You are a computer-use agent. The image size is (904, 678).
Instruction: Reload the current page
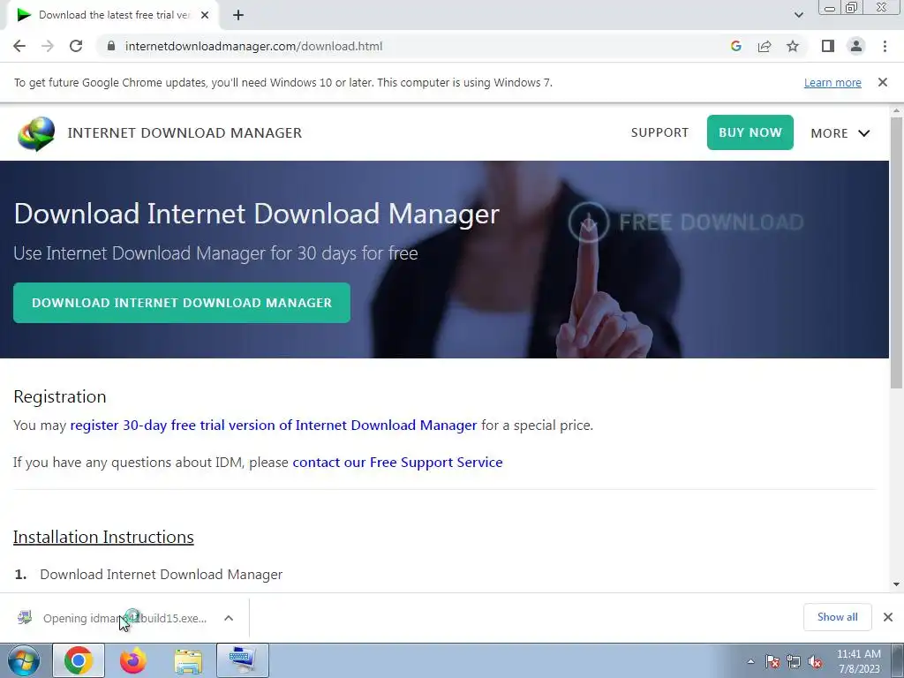tap(76, 46)
